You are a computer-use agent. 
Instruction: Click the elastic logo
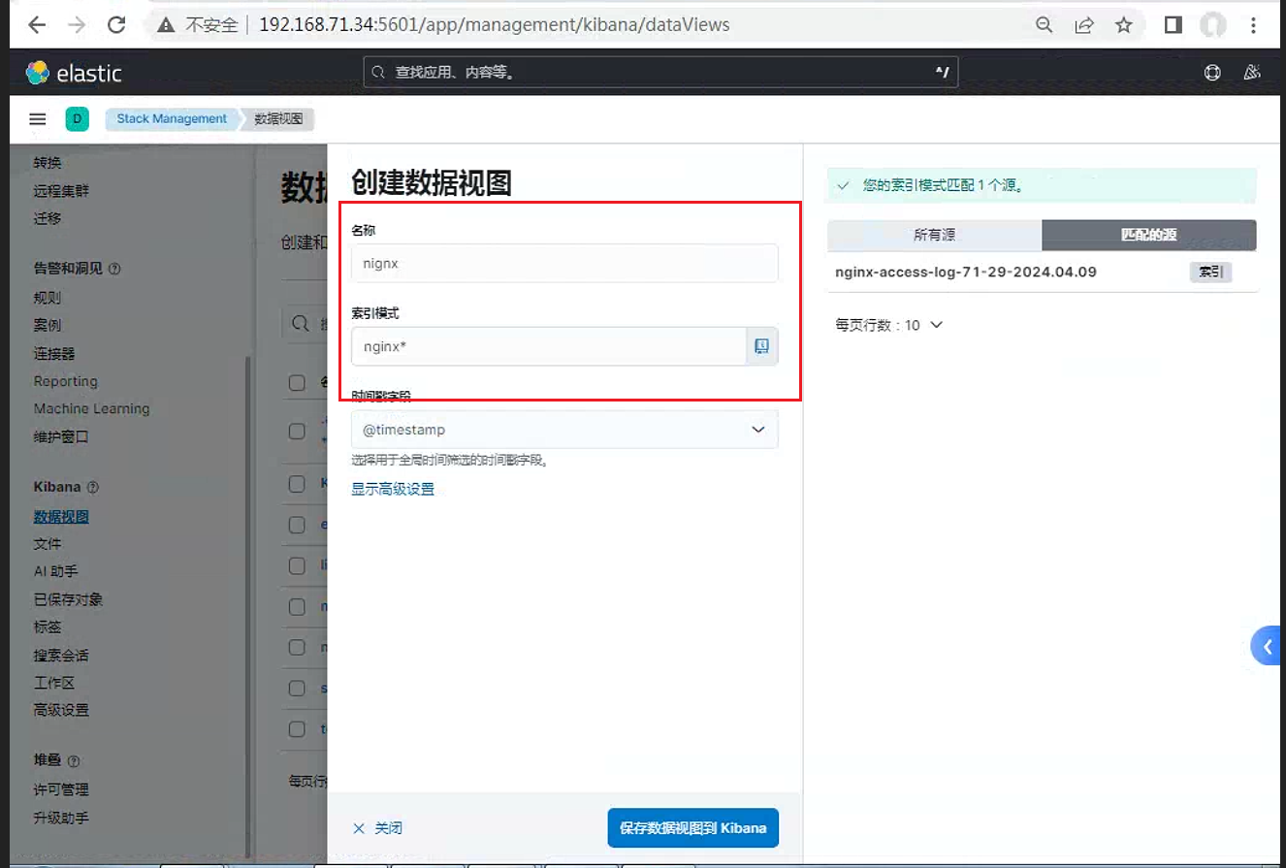pyautogui.click(x=74, y=73)
